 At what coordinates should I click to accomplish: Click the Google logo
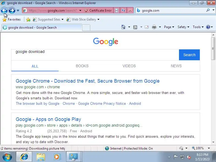click(106, 42)
